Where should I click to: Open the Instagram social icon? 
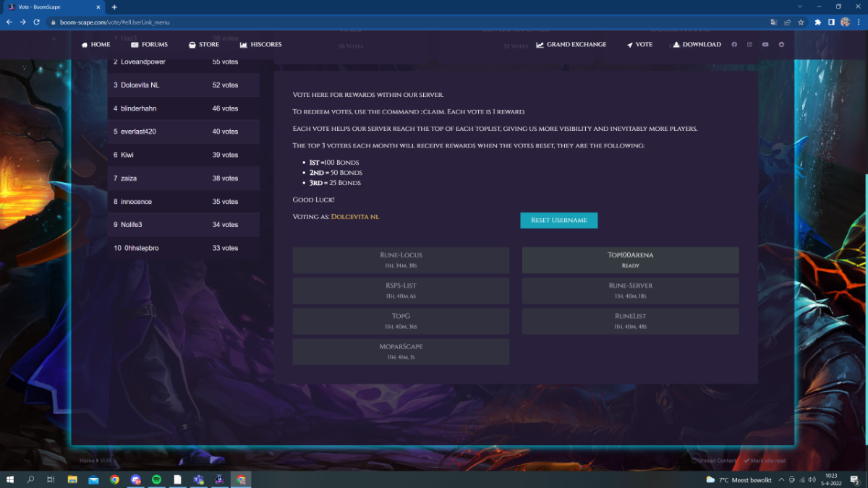point(749,44)
